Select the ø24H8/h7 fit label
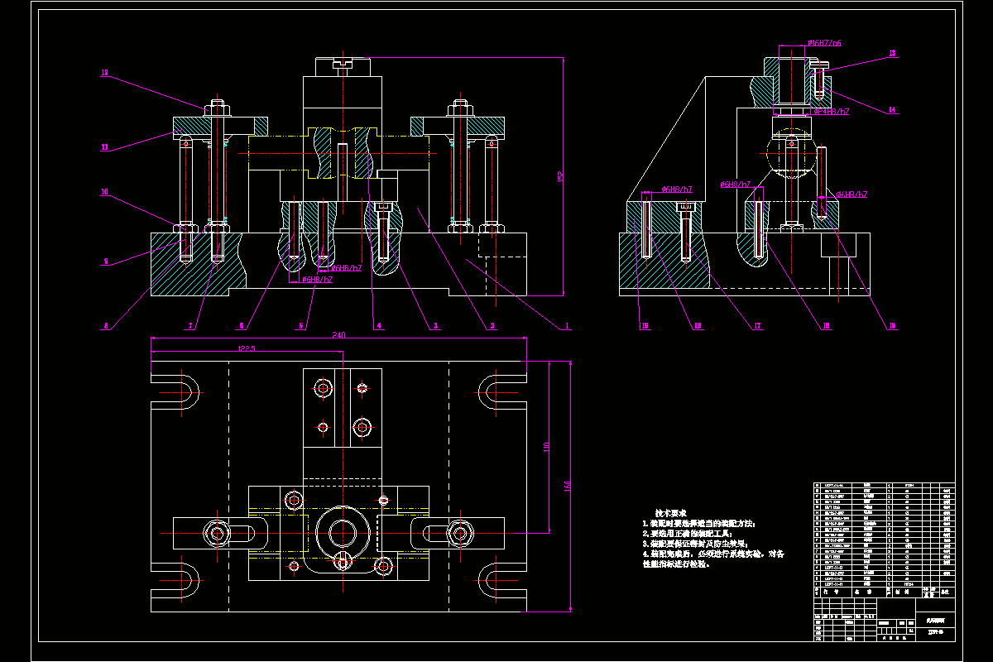Viewport: 993px width, 662px height. coord(831,111)
